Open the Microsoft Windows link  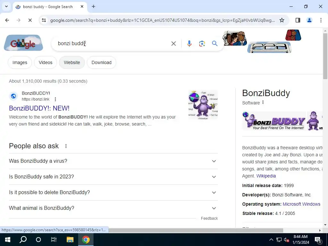[x=301, y=204]
